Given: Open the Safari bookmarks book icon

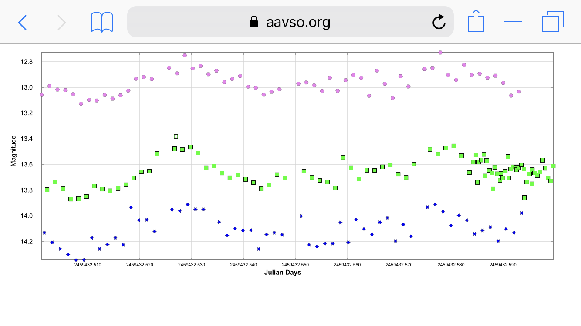Looking at the screenshot, I should [102, 22].
